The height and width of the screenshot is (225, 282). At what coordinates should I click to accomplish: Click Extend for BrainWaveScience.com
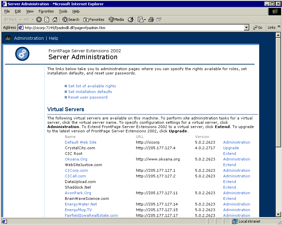click(230, 199)
